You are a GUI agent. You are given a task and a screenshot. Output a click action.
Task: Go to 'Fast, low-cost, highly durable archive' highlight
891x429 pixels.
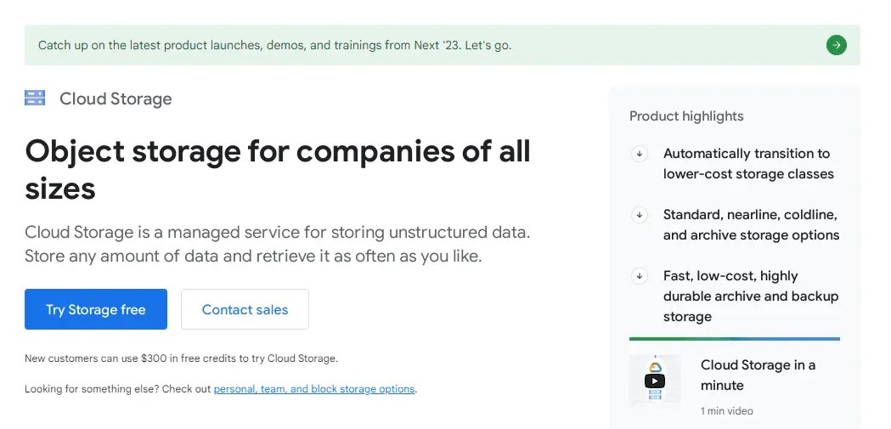751,296
